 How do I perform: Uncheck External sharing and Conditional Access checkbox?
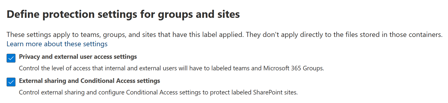pos(11,82)
